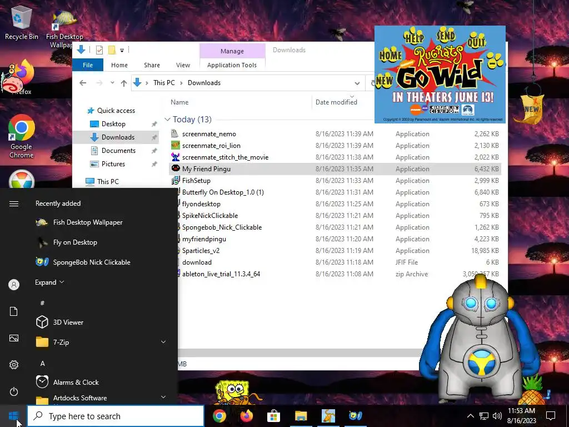This screenshot has height=427, width=569.
Task: Open Firefox from the taskbar
Action: coord(246,416)
